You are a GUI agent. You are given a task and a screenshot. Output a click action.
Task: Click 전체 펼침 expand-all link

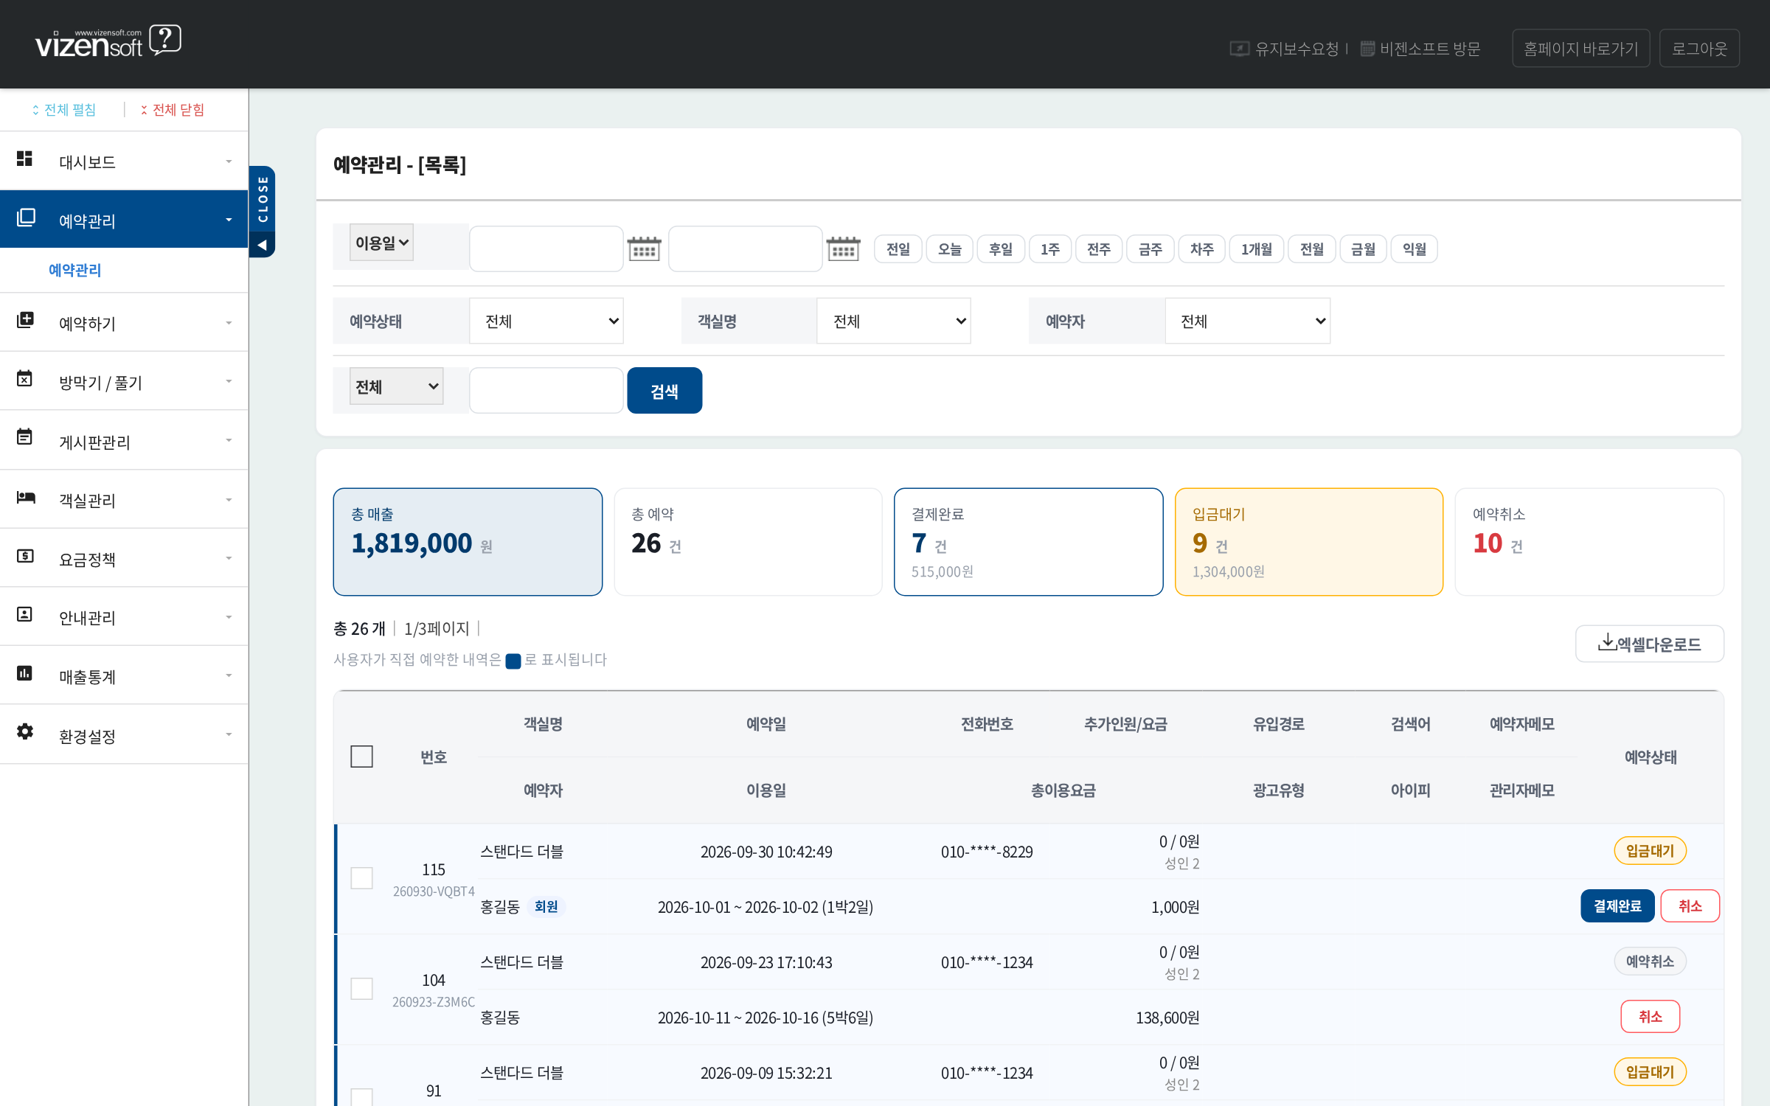pyautogui.click(x=64, y=110)
